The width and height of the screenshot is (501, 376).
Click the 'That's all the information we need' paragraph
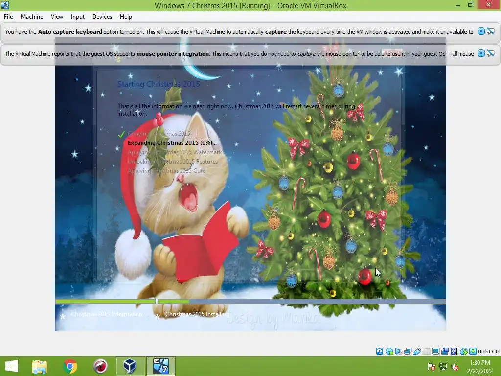coord(236,110)
